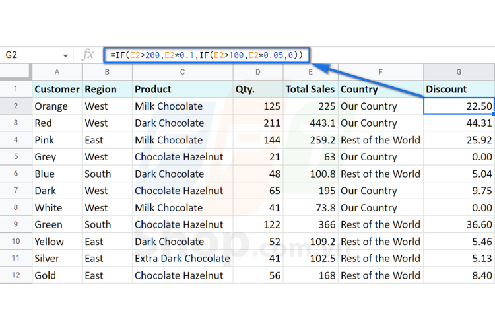Select row 2 header
The height and width of the screenshot is (330, 495).
[16, 106]
